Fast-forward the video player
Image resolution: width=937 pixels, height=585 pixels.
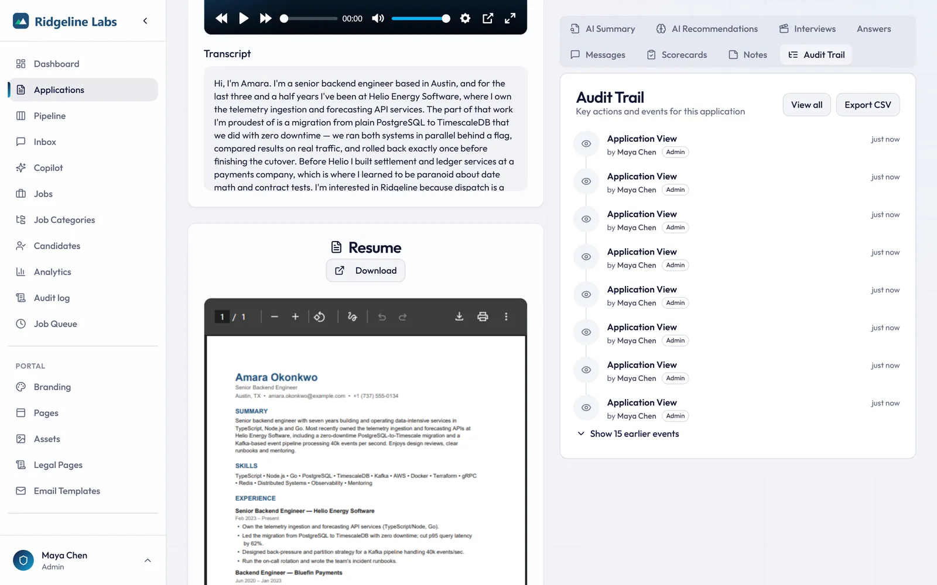coord(266,18)
